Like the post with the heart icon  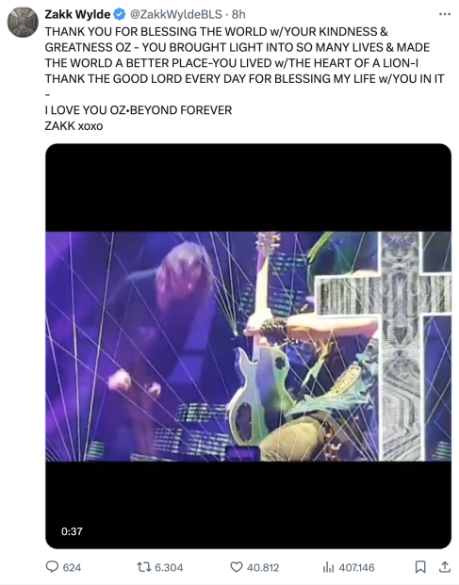click(237, 567)
